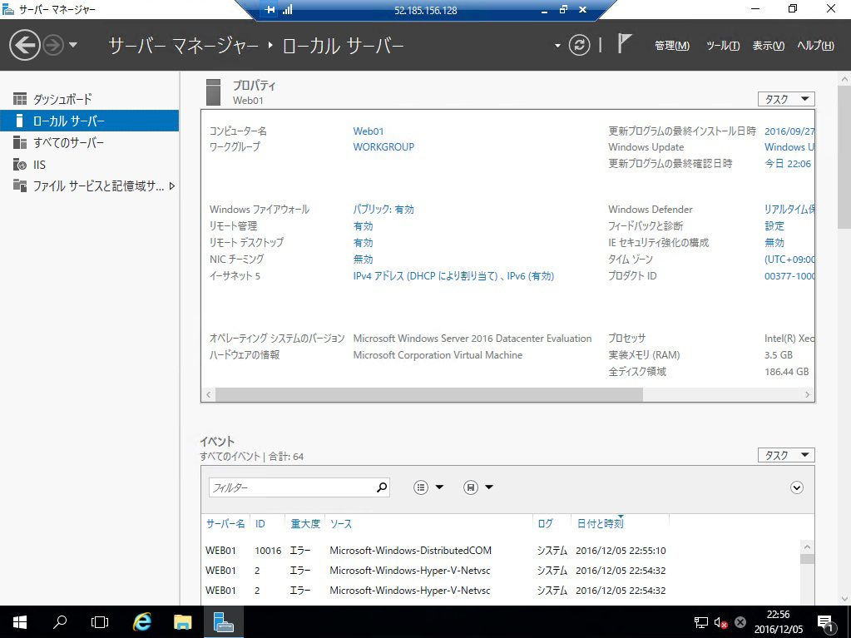851x638 pixels.
Task: Click the filter search magnifier icon
Action: point(382,487)
